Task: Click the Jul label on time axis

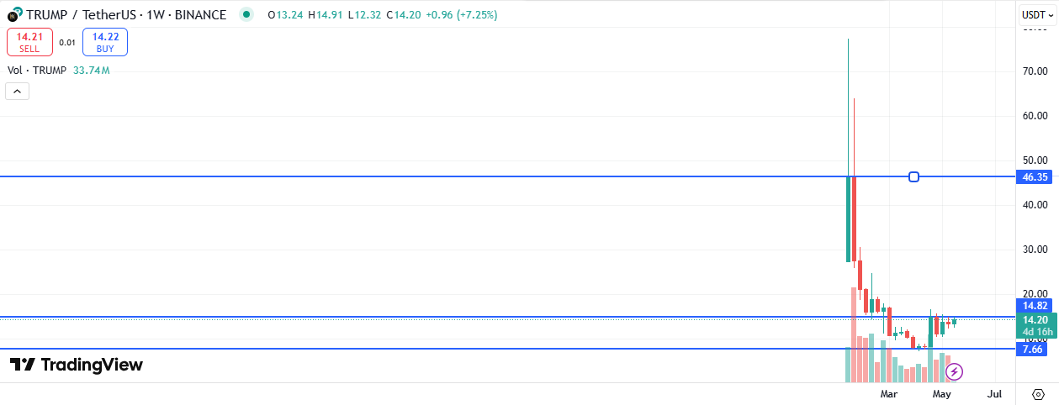Action: pyautogui.click(x=995, y=394)
